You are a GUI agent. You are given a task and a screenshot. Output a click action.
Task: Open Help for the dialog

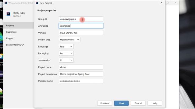click(155, 103)
